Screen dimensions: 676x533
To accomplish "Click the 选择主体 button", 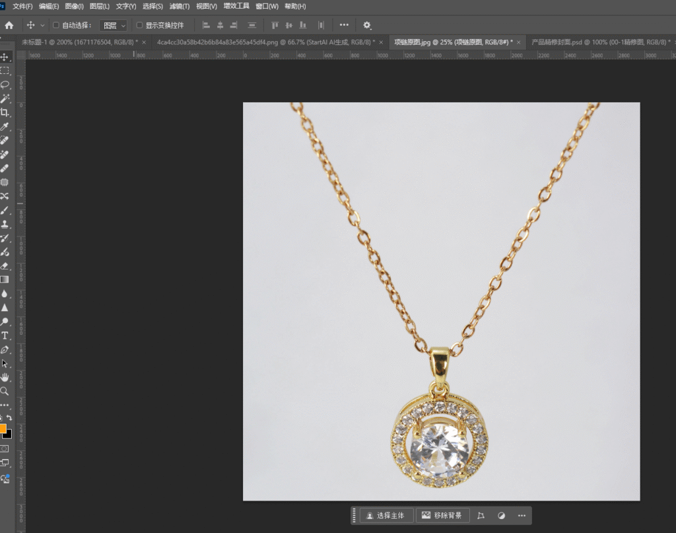I will [387, 515].
